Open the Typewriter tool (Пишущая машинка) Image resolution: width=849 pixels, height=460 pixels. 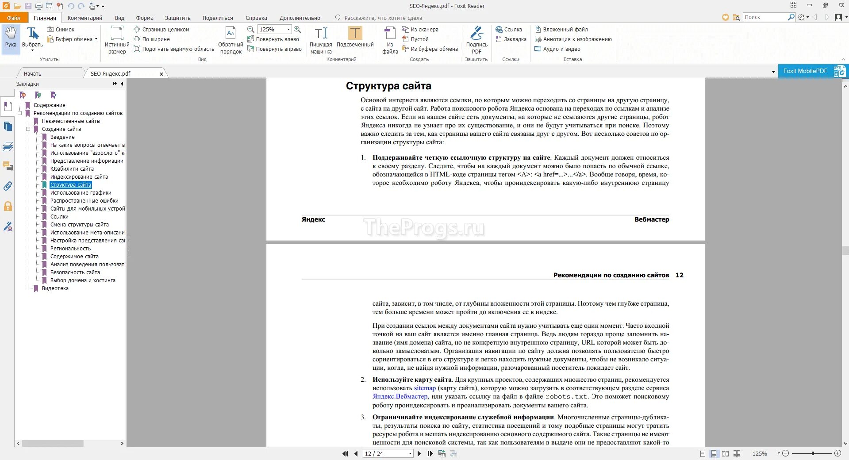coord(322,39)
